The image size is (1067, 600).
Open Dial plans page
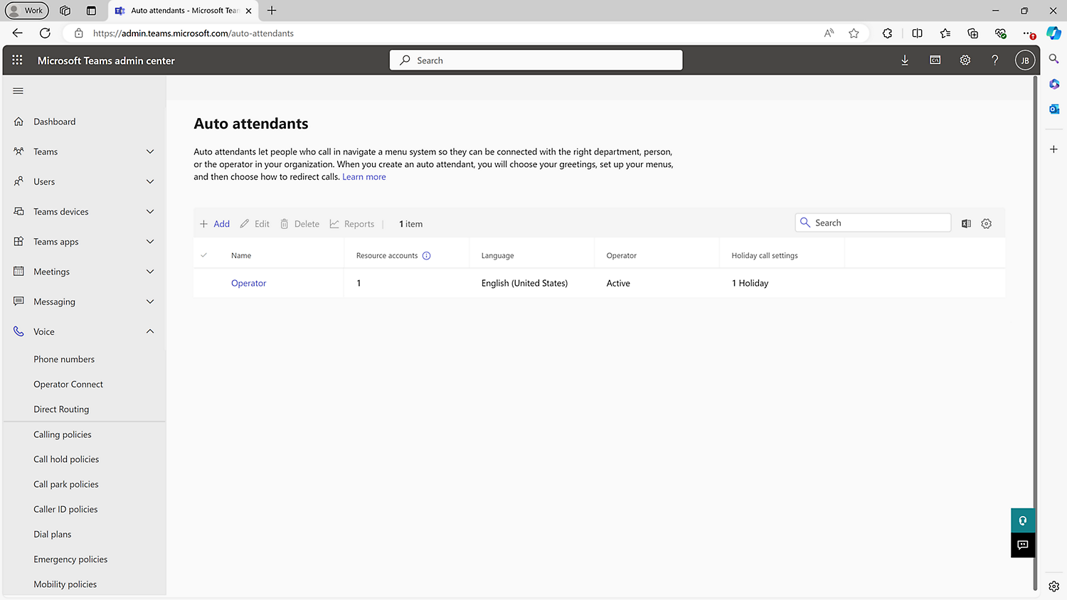(x=53, y=535)
